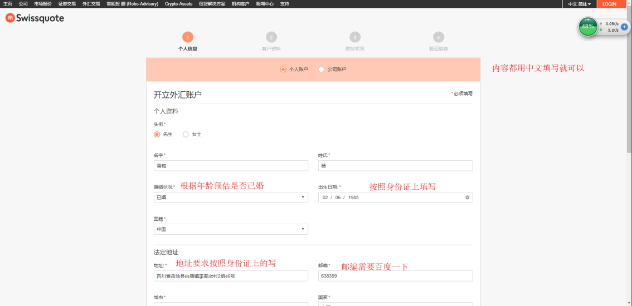
Task: Click the blue plus icon on speed widget
Action: coord(624,27)
